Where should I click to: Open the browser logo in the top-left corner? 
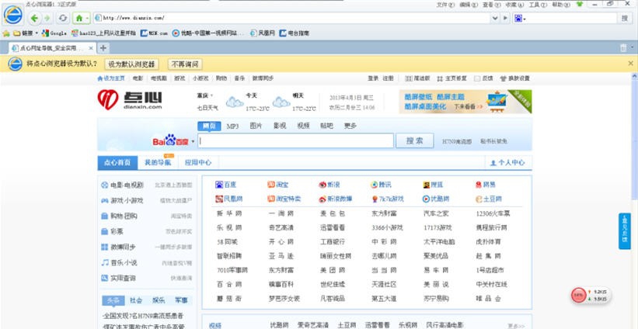coord(13,16)
